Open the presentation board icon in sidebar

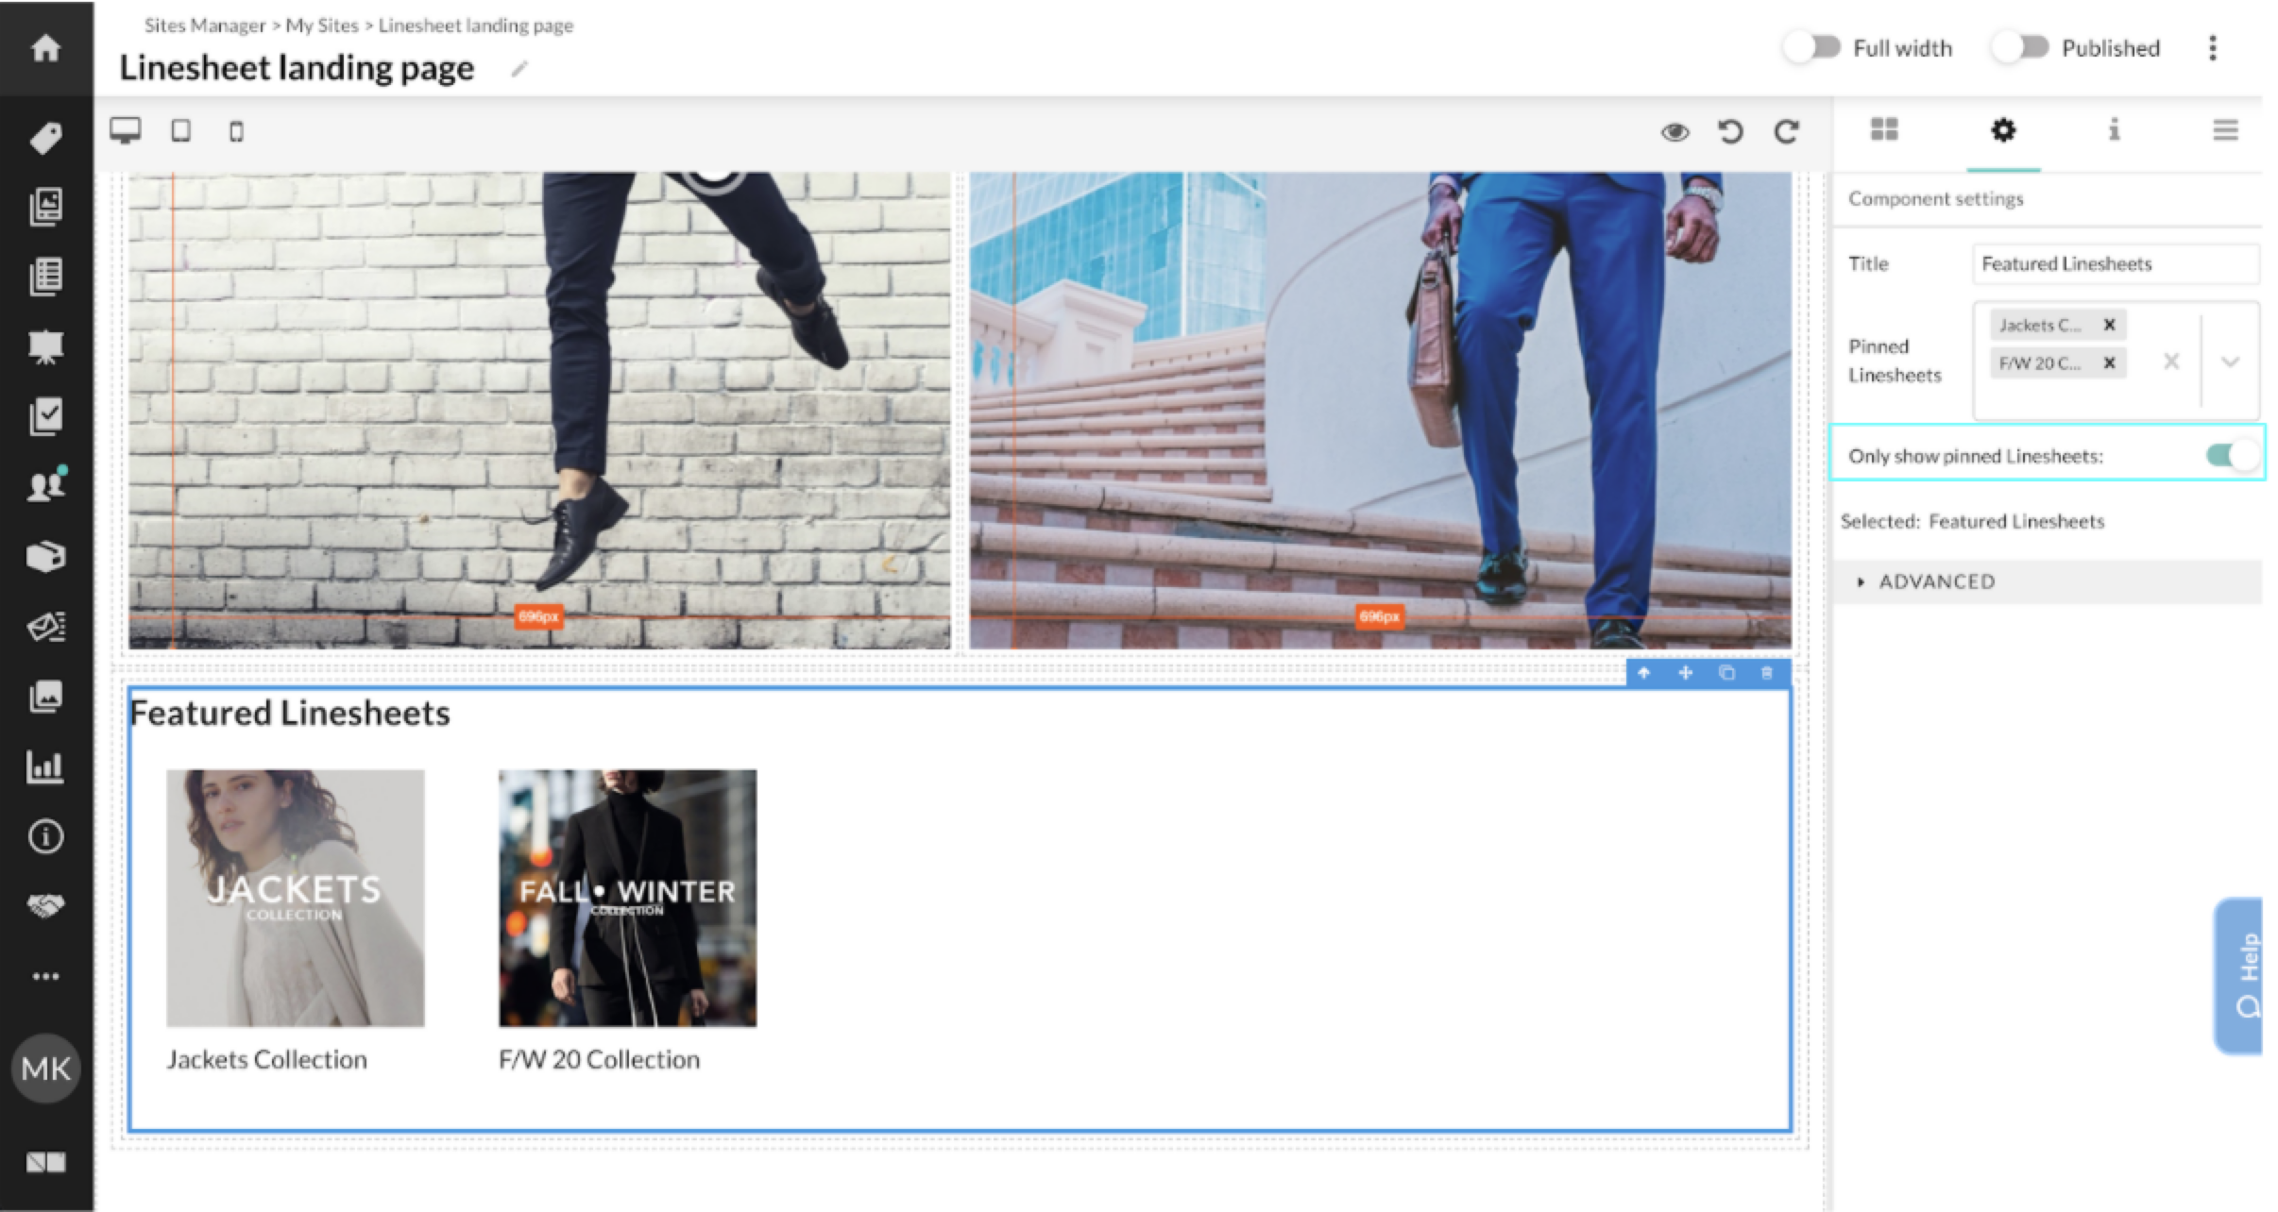point(45,346)
